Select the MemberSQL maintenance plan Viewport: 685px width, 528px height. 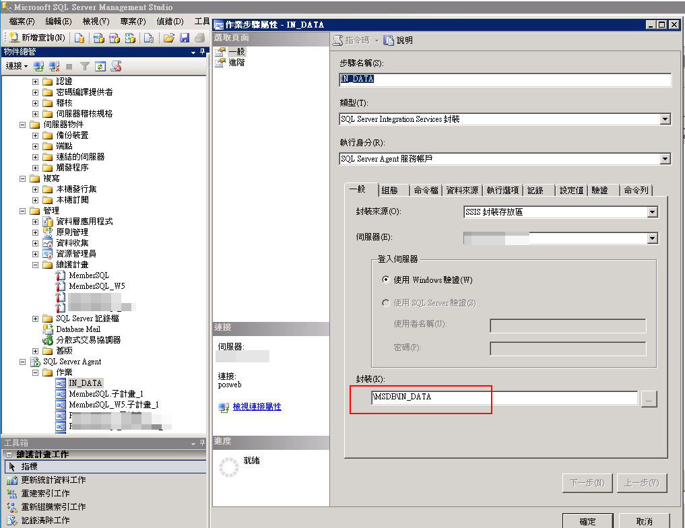coord(89,275)
